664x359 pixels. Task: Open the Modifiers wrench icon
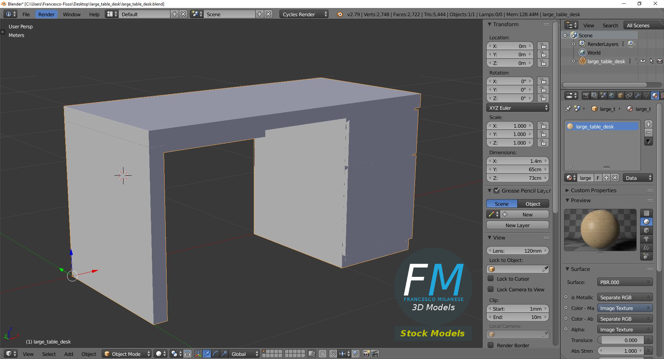tap(638, 96)
